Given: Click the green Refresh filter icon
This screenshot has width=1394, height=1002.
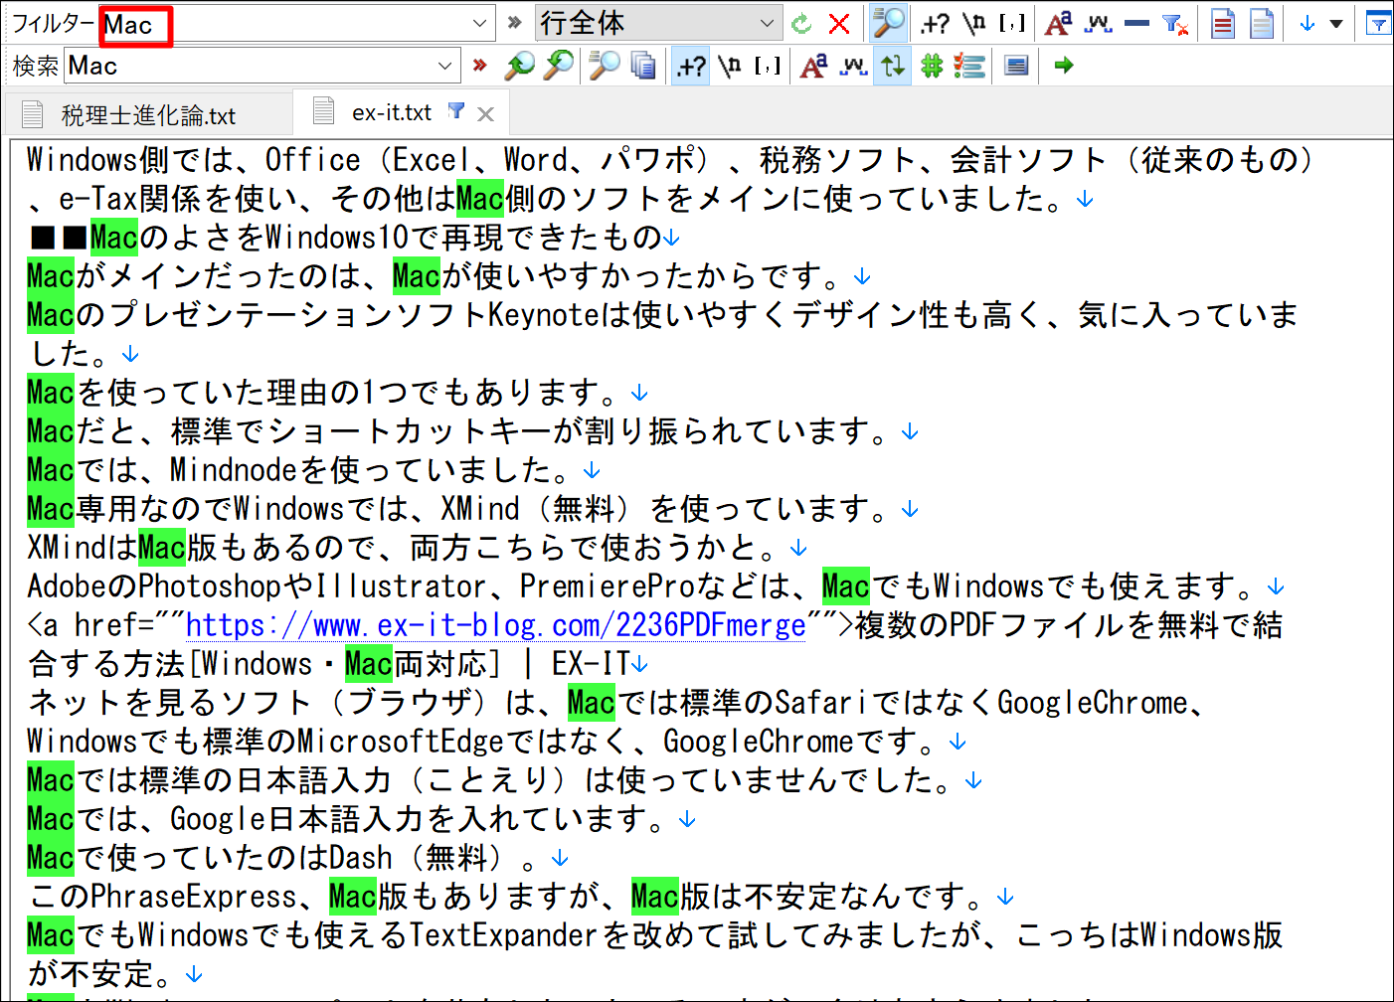Looking at the screenshot, I should click(801, 24).
